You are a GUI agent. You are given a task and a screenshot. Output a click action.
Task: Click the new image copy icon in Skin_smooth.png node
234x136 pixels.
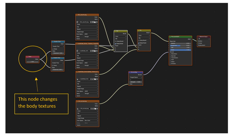click(93, 22)
